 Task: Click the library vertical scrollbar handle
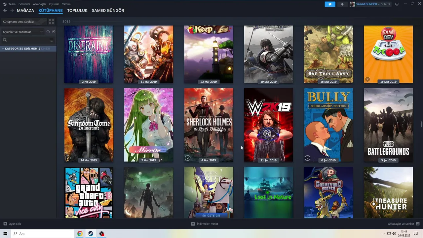tap(421, 124)
